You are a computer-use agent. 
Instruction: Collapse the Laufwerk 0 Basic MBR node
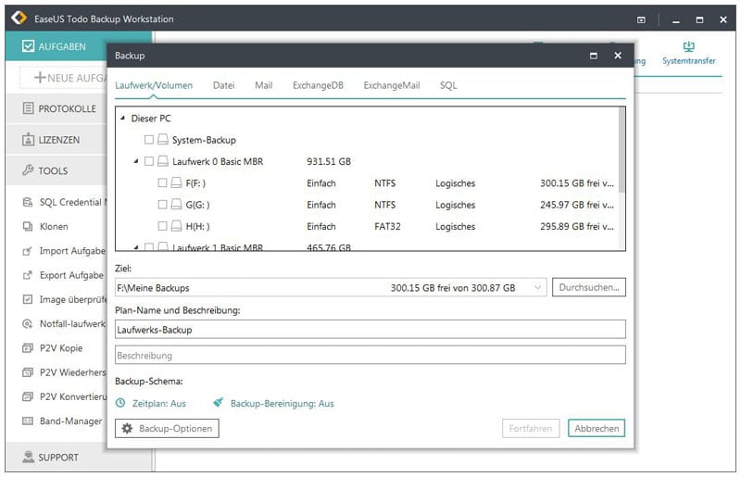coord(136,161)
